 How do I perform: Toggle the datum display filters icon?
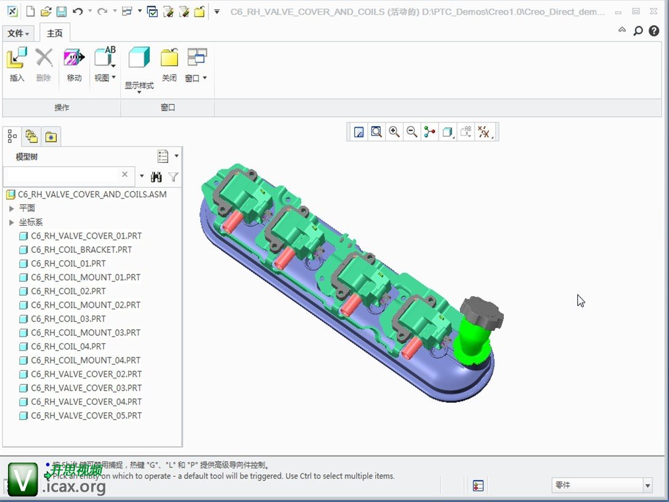(484, 132)
